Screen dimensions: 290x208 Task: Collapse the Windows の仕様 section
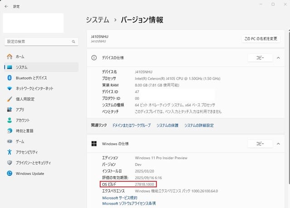point(278,144)
